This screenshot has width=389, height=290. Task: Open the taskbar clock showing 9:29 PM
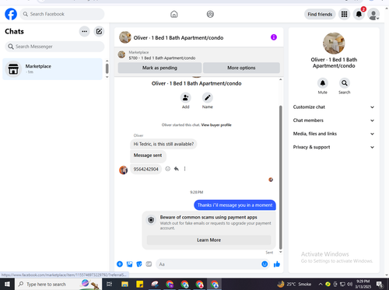click(x=363, y=284)
